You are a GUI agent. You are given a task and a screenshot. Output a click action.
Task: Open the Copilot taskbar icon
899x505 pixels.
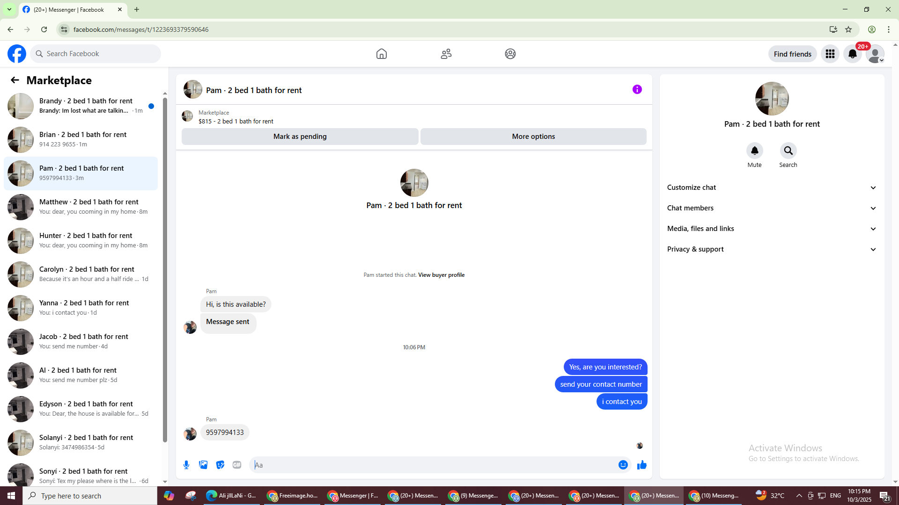click(169, 496)
